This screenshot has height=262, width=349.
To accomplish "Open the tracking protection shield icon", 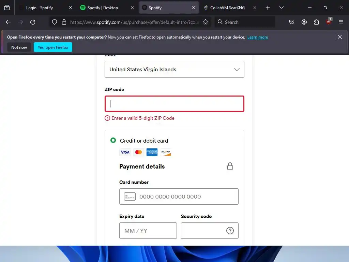I will (55, 22).
